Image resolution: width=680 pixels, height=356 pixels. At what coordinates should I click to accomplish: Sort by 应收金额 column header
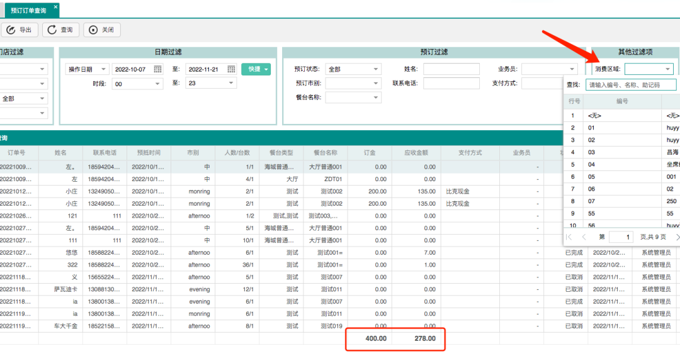(416, 152)
